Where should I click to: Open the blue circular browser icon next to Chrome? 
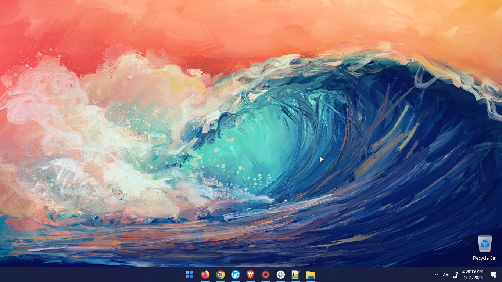pos(236,275)
